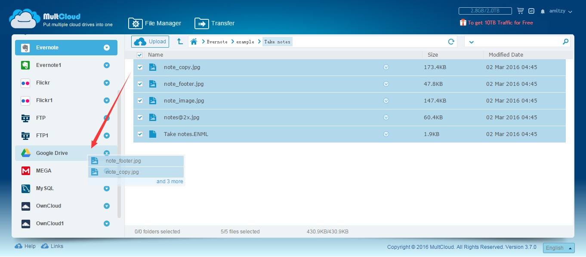The image size is (586, 257).
Task: Open the amltzy account menu
Action: click(x=561, y=11)
